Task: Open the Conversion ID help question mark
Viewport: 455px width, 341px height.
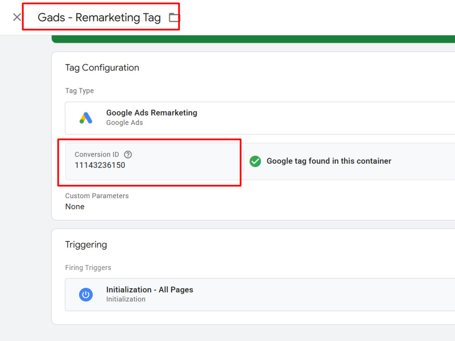Action: pos(128,155)
